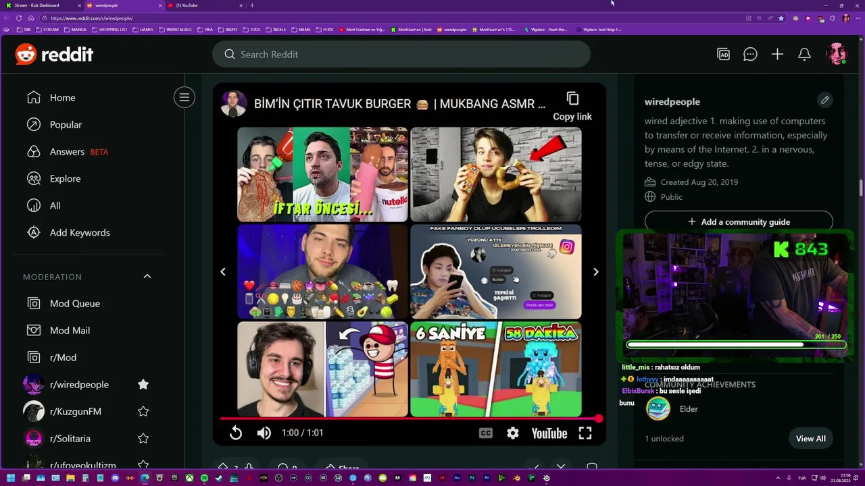Go back in browser
This screenshot has width=865, height=486.
7,18
